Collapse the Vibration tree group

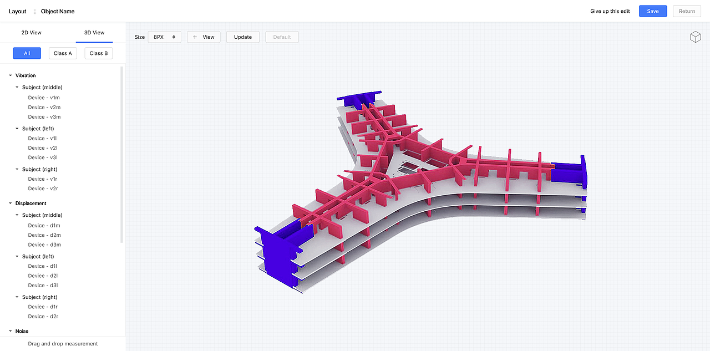click(10, 75)
